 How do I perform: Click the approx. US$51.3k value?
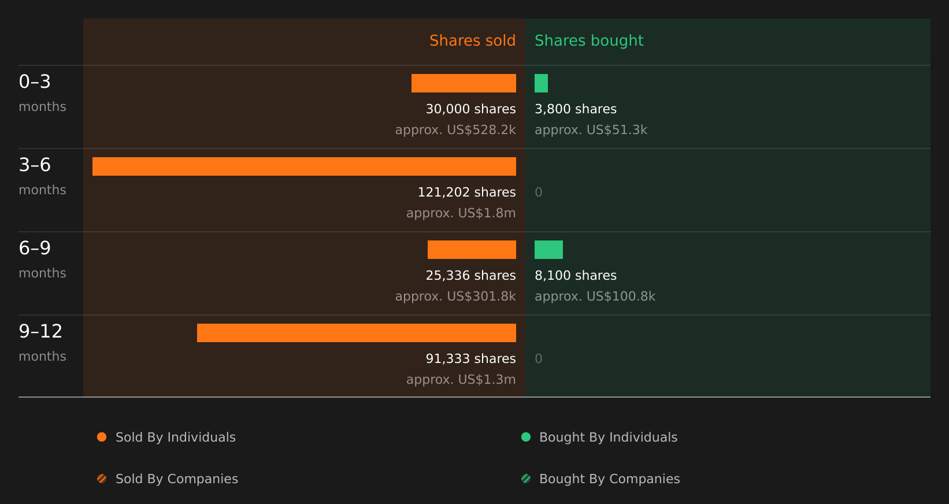tap(591, 130)
